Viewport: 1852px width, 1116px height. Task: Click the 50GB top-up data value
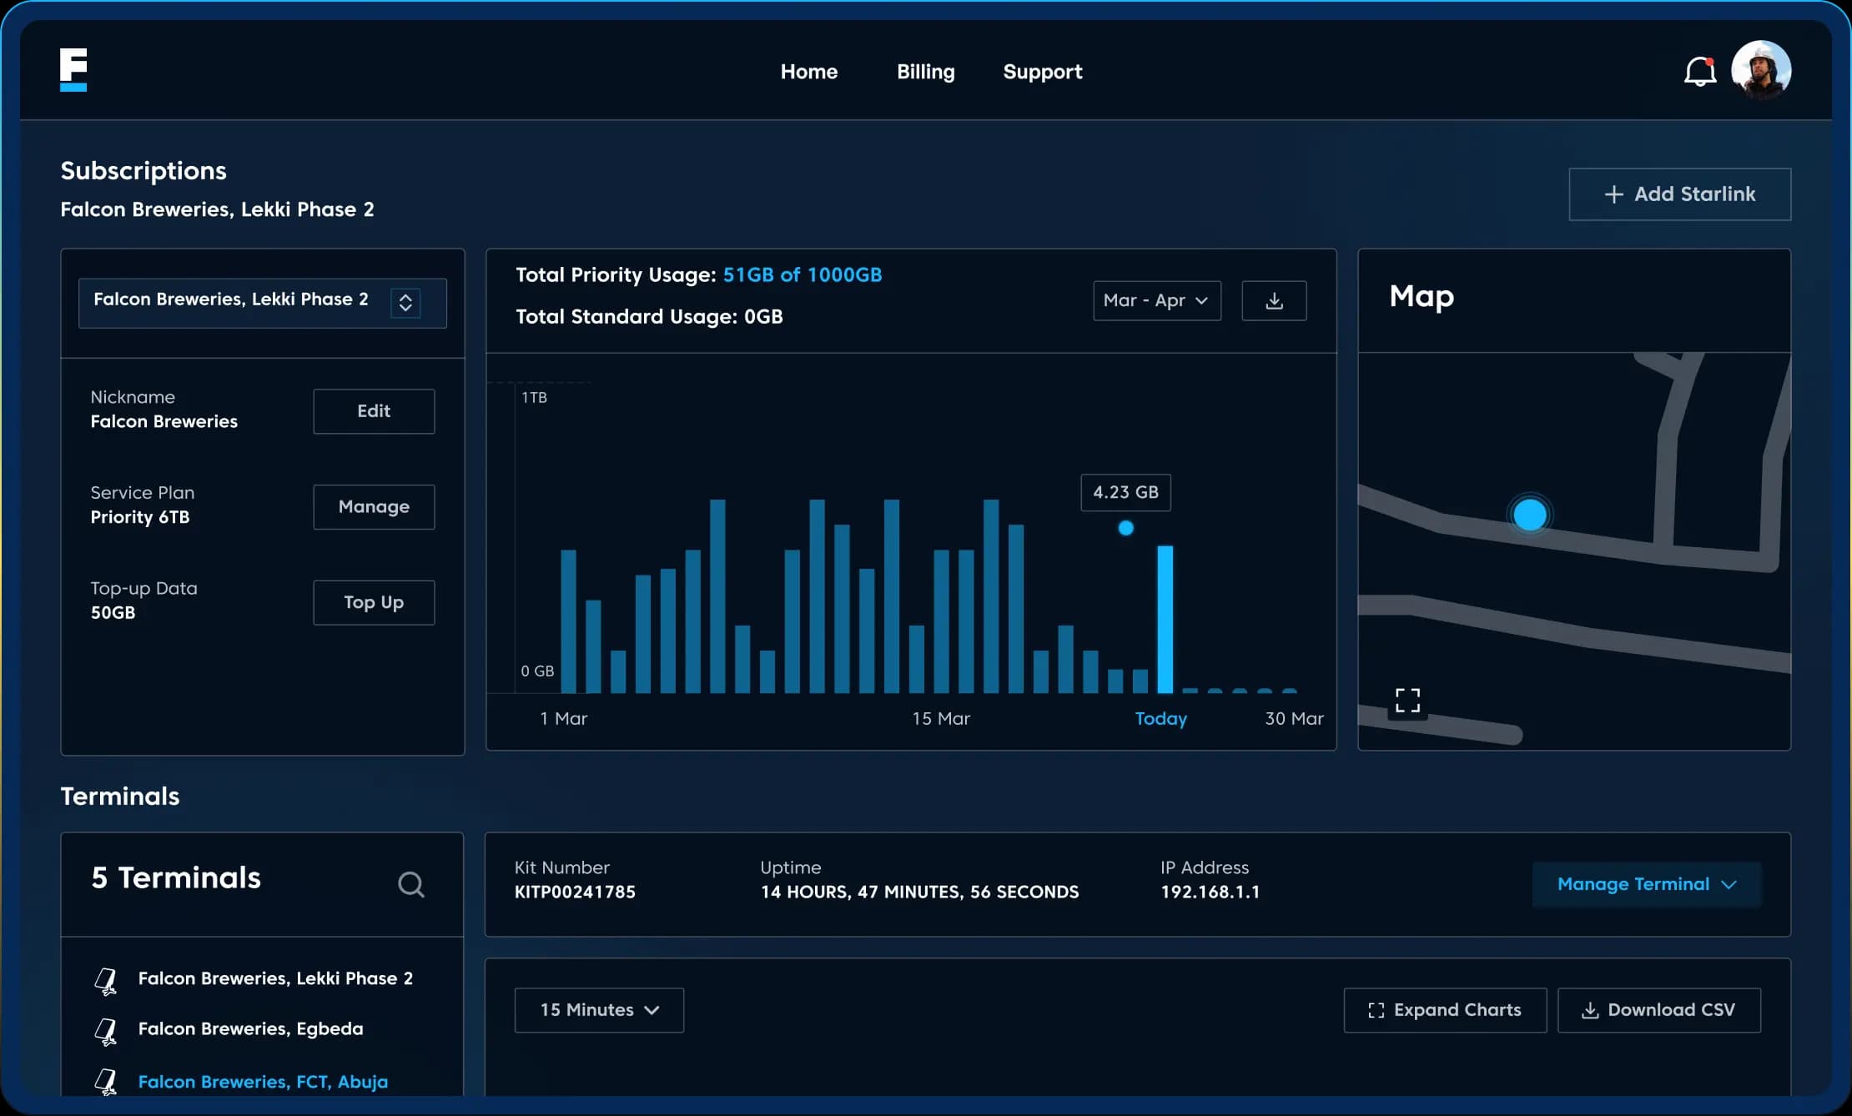[x=113, y=613]
